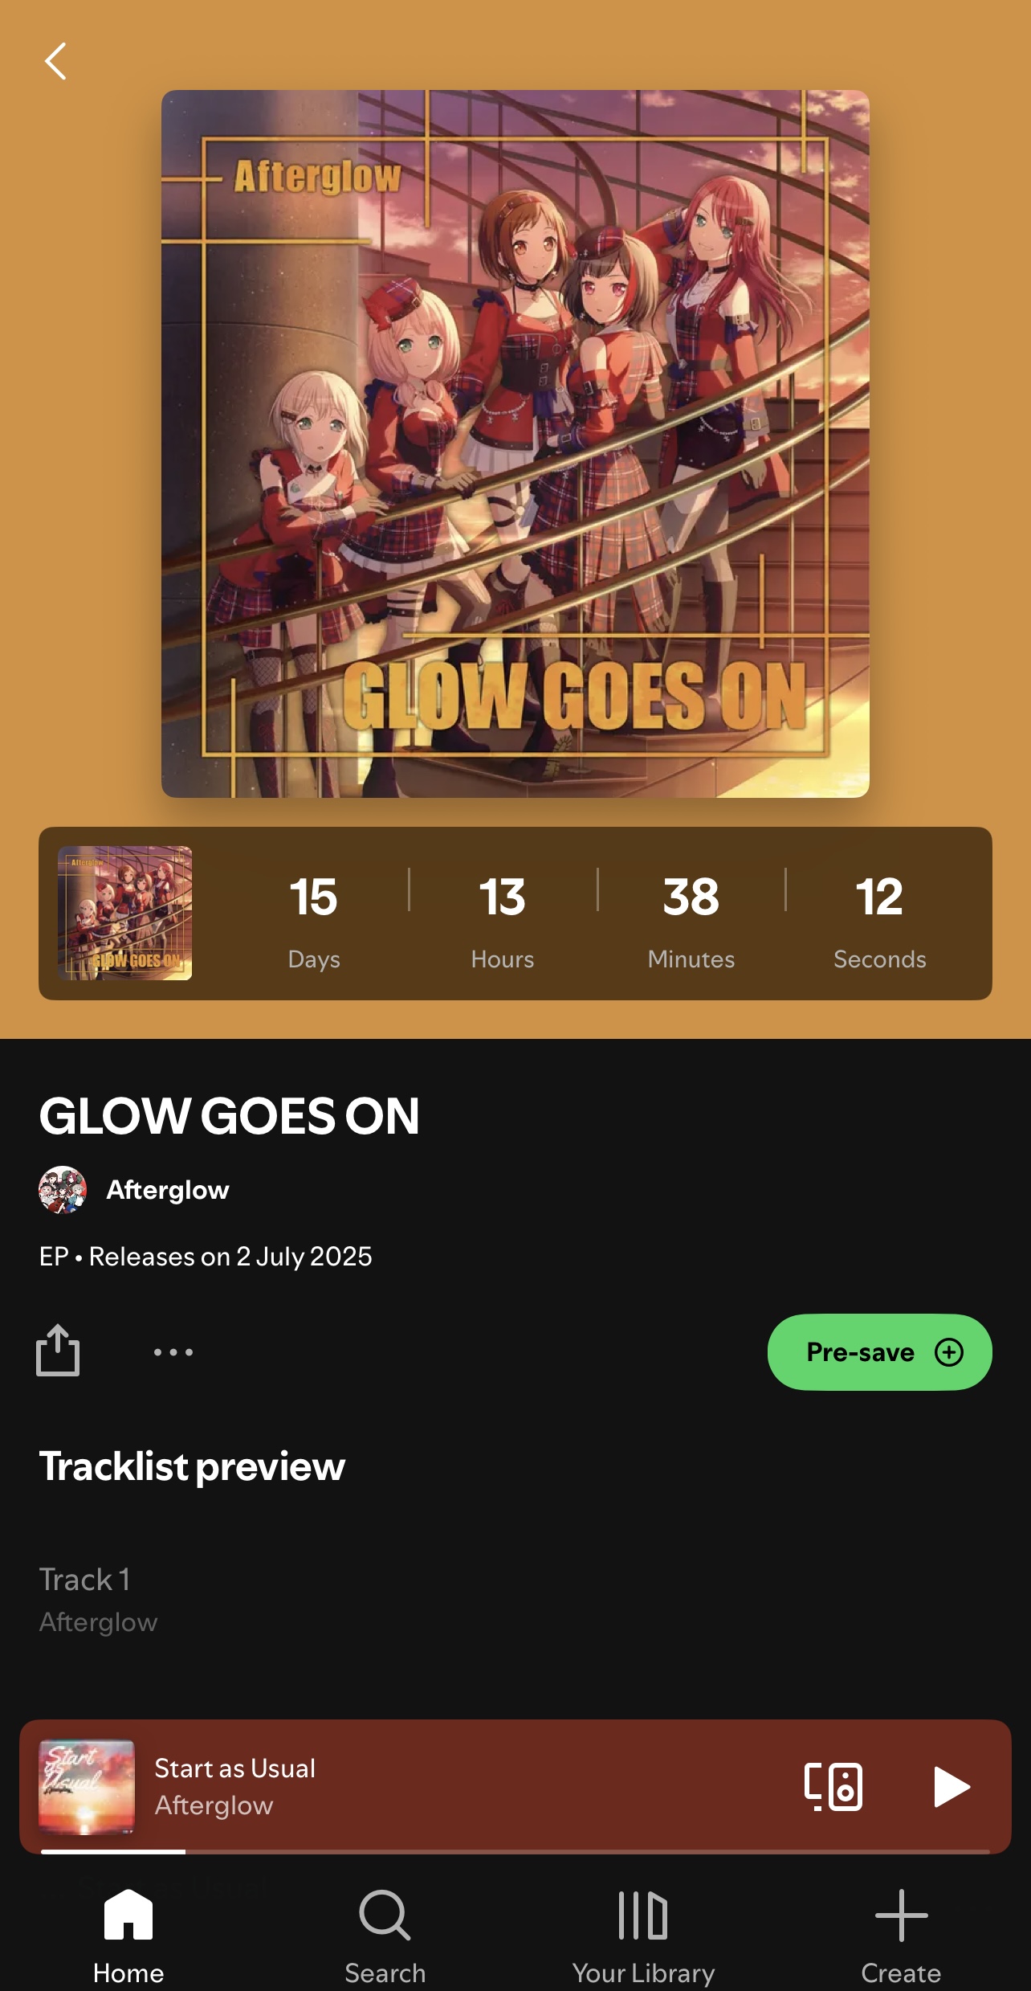Select Track 1 in tracklist preview
This screenshot has height=1991, width=1031.
(515, 1600)
